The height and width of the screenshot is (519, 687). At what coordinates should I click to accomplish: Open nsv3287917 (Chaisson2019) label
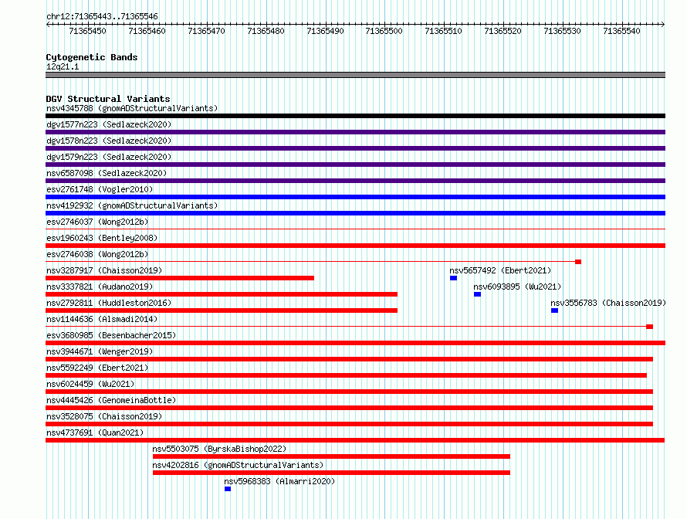tap(104, 270)
